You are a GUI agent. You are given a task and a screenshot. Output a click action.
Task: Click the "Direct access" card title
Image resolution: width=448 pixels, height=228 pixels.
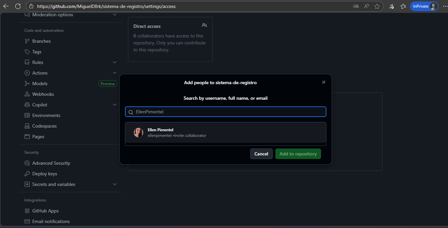point(147,26)
